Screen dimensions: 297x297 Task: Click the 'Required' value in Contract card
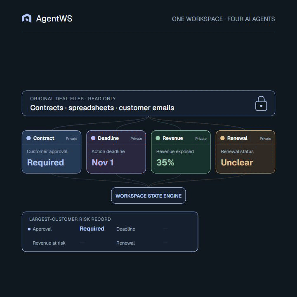(x=45, y=163)
